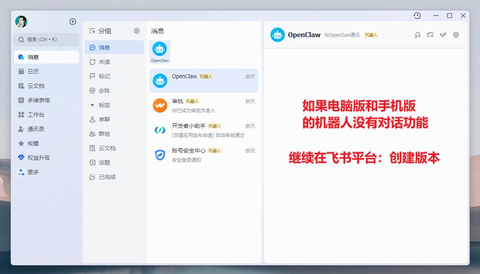Open chat settings gear in OpenClaw header
The width and height of the screenshot is (480, 274).
456,35
